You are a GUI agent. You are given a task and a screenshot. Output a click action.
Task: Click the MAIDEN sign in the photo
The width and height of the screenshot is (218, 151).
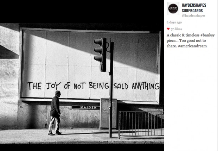pos(85,107)
